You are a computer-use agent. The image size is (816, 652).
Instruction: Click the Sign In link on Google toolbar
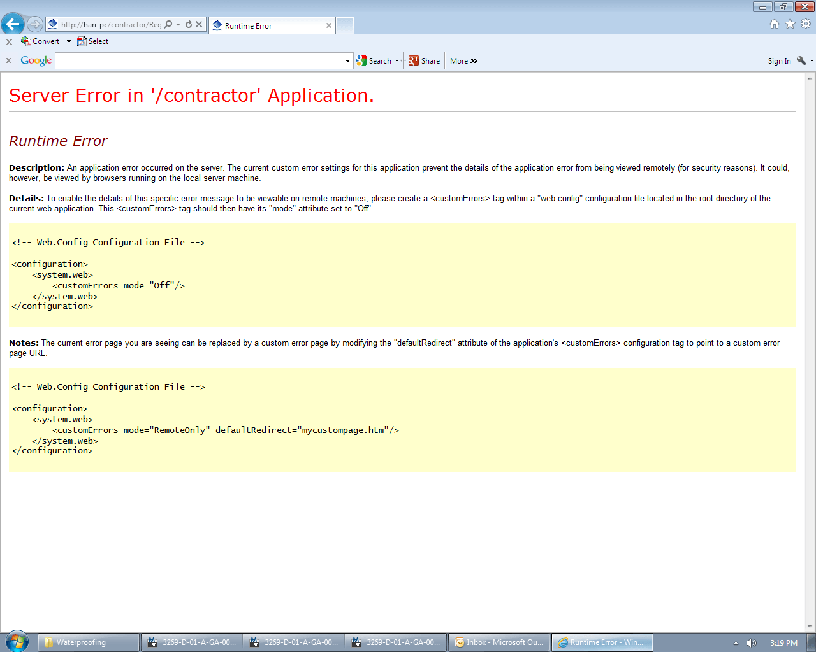(x=779, y=61)
